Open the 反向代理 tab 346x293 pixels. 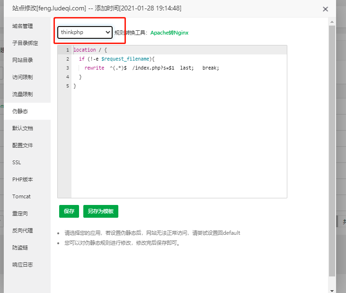tap(23, 231)
